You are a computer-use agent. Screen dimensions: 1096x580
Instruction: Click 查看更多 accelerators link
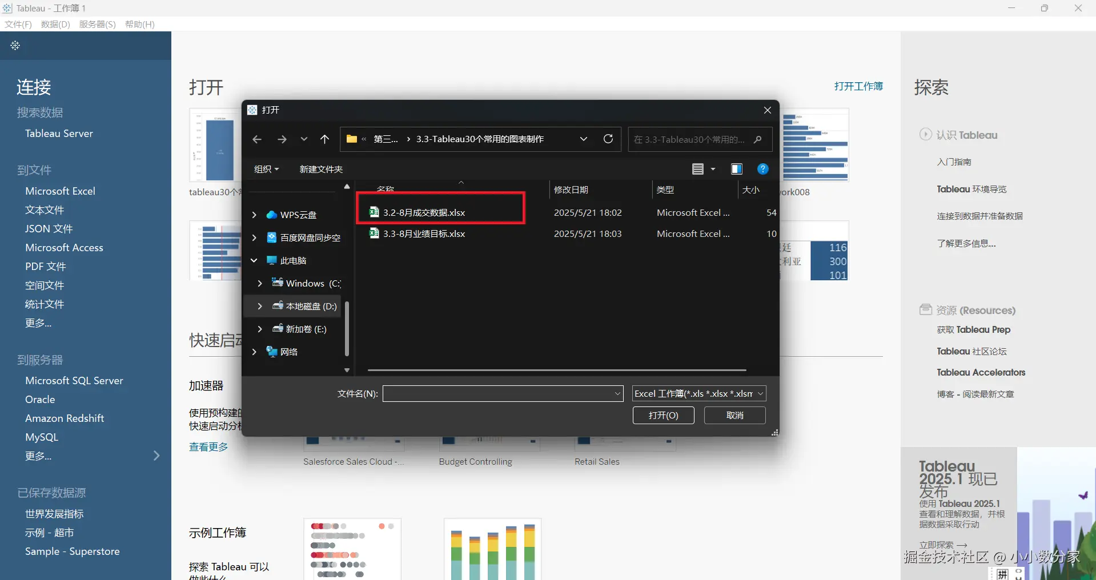(208, 446)
